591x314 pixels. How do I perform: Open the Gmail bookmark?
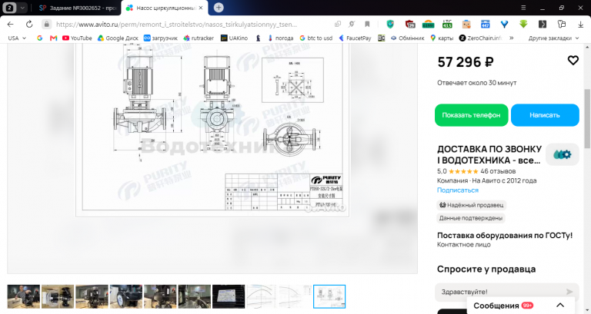pyautogui.click(x=53, y=38)
